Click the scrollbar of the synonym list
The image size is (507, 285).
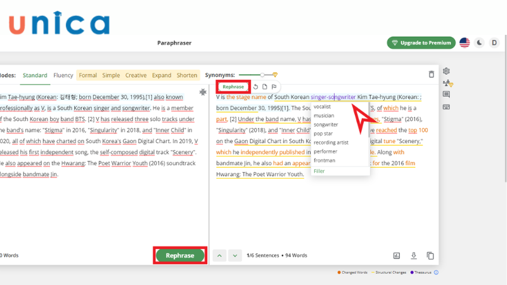coord(369,120)
